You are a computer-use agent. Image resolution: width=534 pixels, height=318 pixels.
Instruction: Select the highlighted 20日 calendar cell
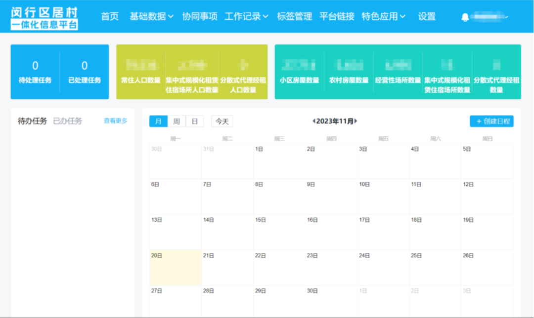(x=175, y=267)
